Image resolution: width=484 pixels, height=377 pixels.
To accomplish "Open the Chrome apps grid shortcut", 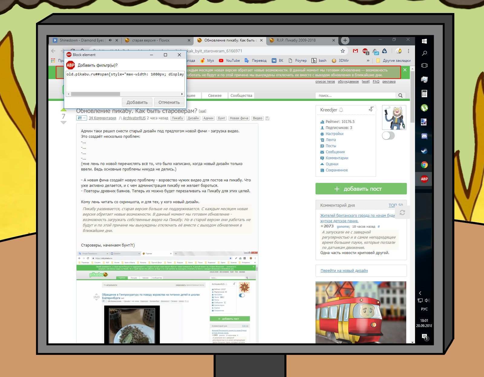I will click(53, 61).
